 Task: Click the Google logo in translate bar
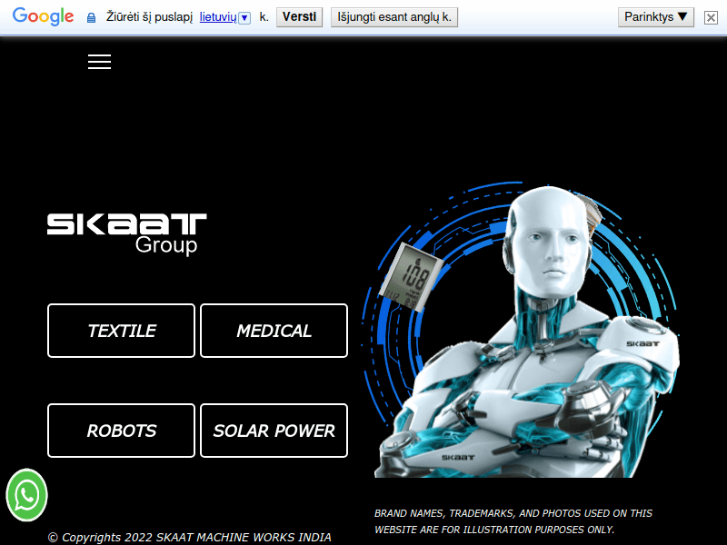[43, 17]
